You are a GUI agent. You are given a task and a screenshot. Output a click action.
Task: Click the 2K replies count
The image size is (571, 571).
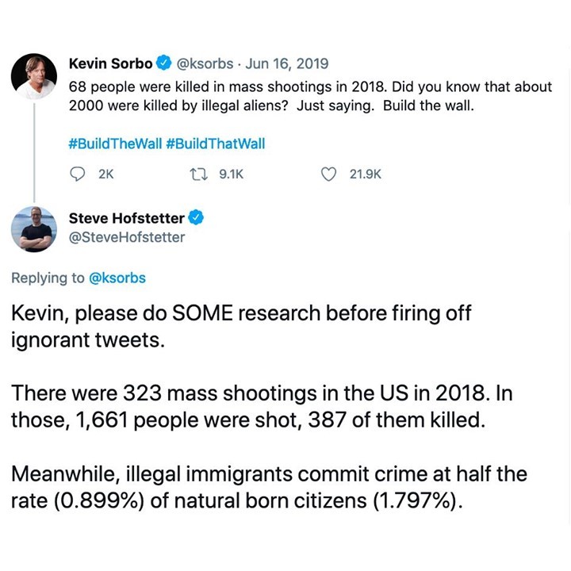pos(106,174)
